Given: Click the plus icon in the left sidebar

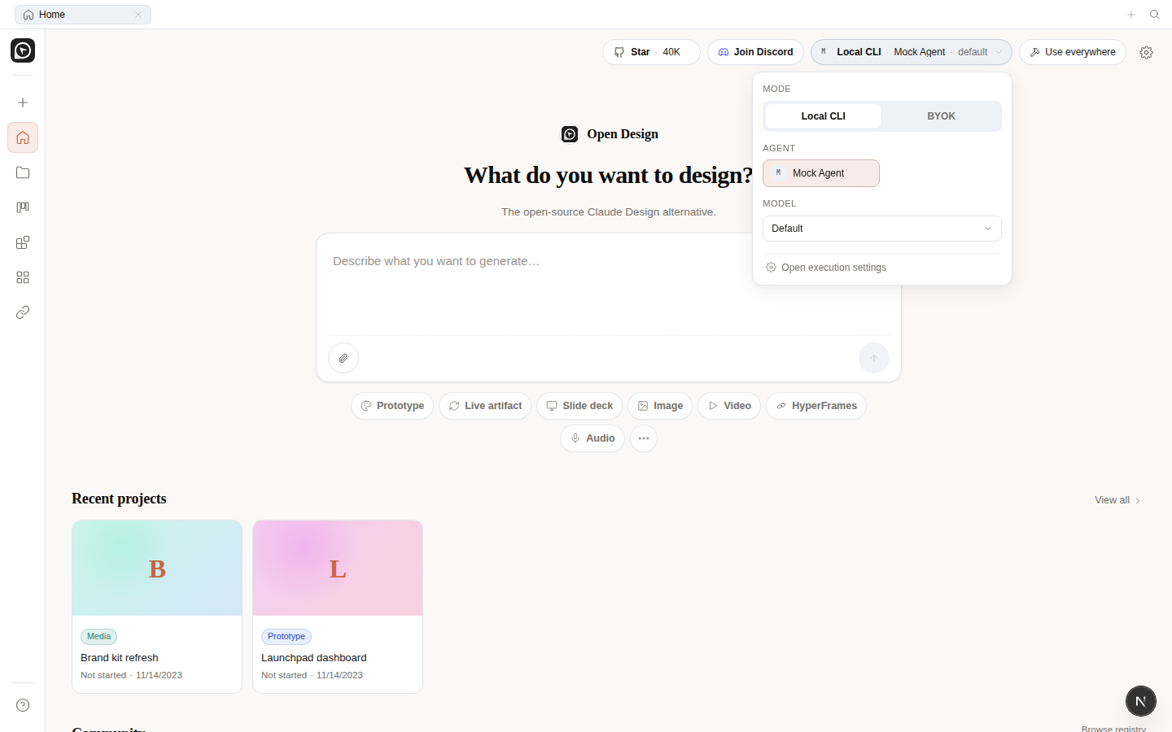Looking at the screenshot, I should [x=23, y=102].
